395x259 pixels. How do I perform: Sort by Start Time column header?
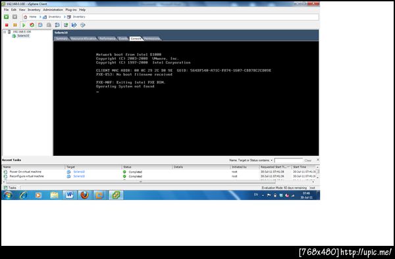coord(303,167)
